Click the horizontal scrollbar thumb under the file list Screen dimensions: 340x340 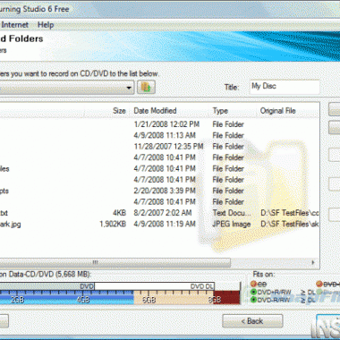115,262
